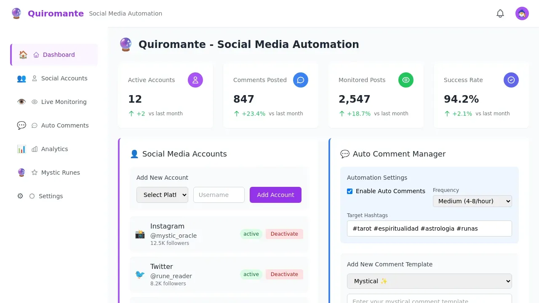Screen dimensions: 539x303
Task: Click the crystal ball profile avatar
Action: (x=522, y=13)
